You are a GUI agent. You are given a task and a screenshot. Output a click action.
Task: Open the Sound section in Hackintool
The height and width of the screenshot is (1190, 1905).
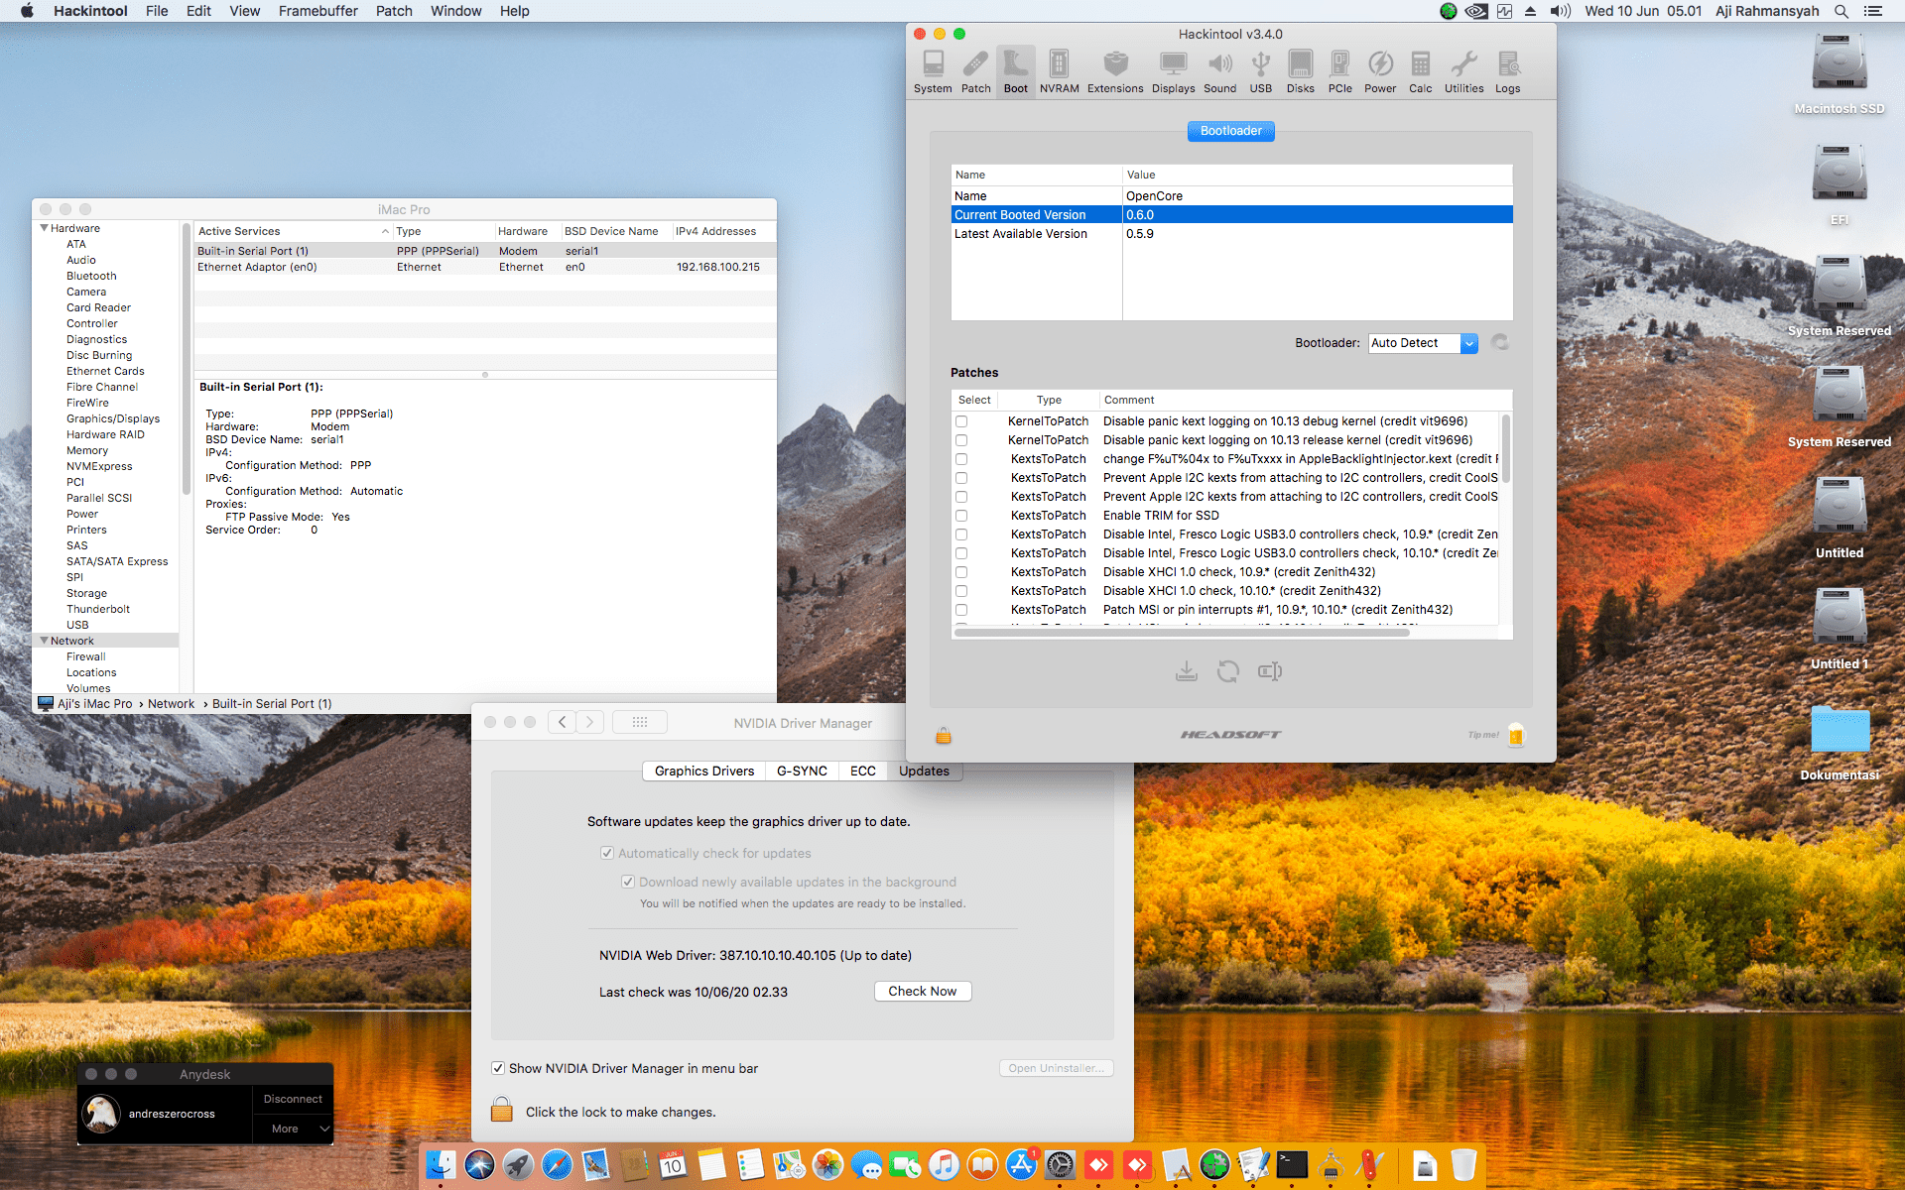1220,72
